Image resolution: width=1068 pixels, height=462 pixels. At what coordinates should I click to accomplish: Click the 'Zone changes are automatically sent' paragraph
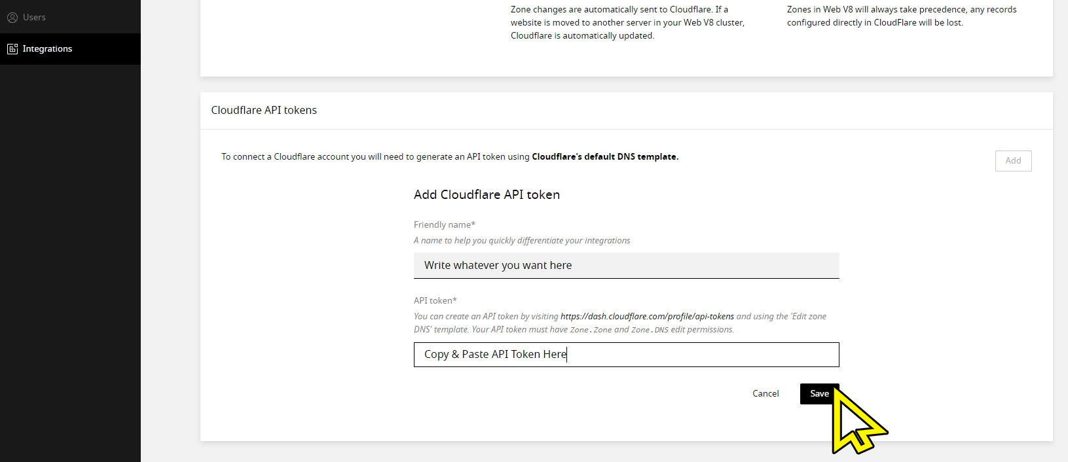tap(627, 23)
